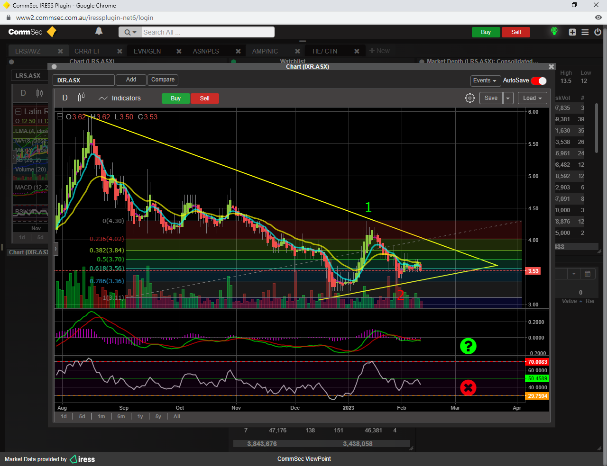Collapse the Latin R legend in background chart
Viewport: 607px width, 466px height.
click(18, 112)
